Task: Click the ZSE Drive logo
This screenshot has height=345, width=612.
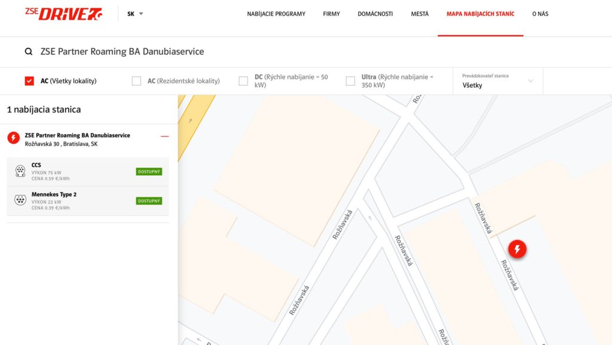Action: [x=63, y=14]
